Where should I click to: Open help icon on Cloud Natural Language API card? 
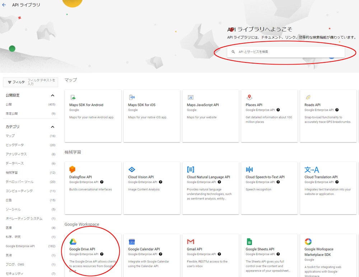tap(219, 182)
